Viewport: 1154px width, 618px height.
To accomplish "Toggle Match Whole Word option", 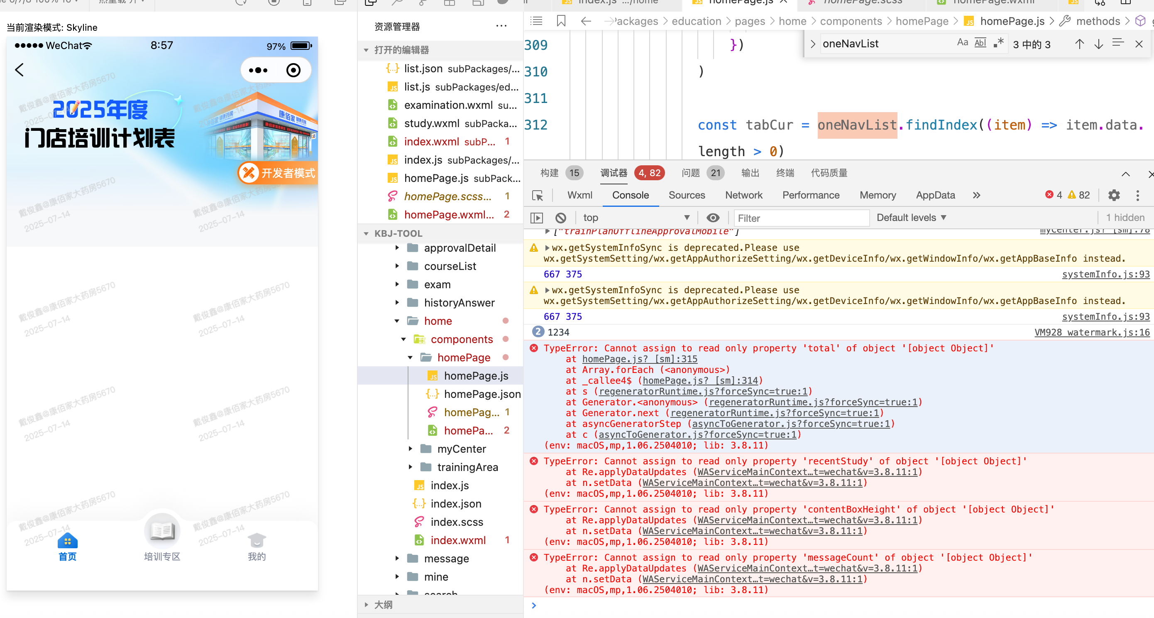I will tap(980, 43).
